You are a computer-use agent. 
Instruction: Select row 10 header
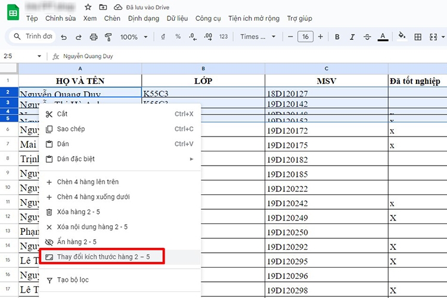(8, 187)
